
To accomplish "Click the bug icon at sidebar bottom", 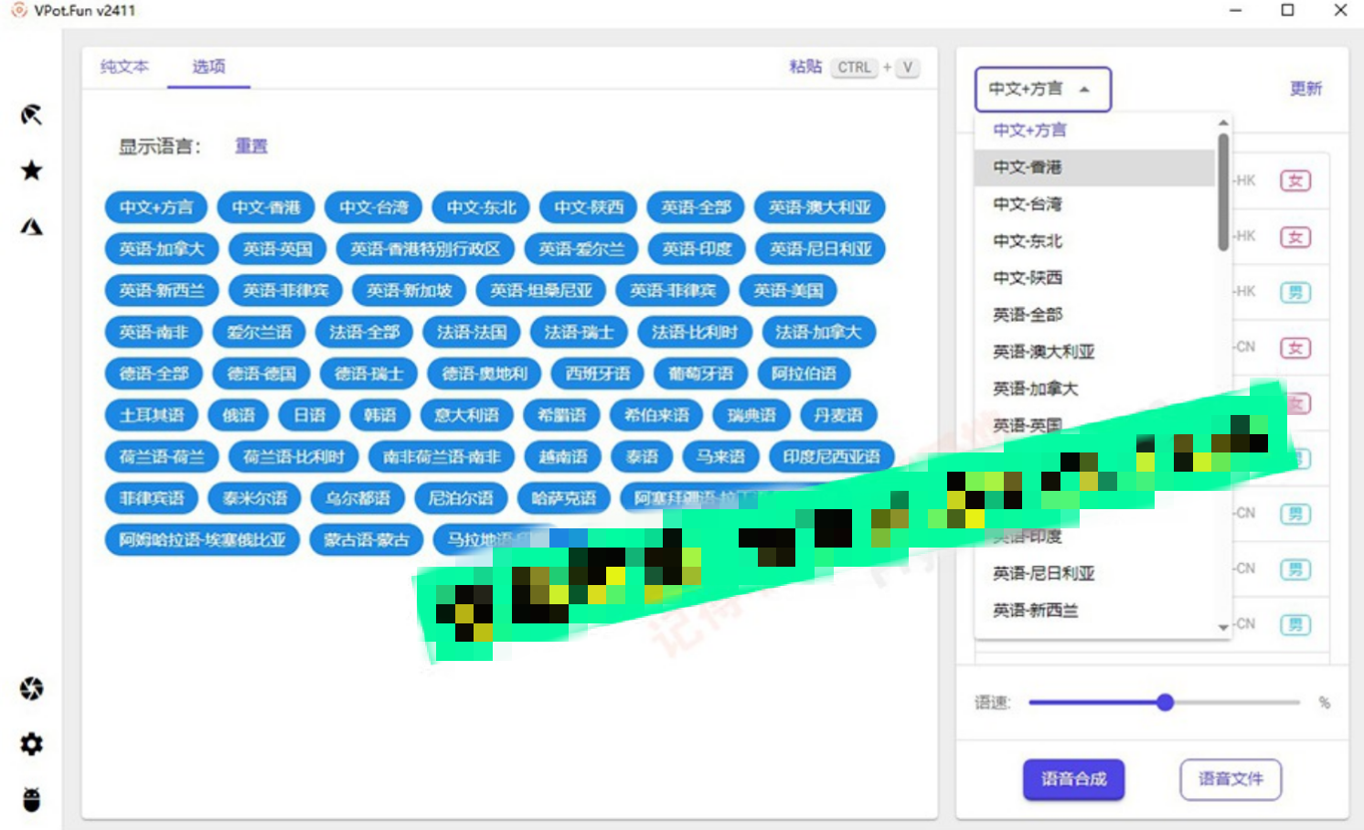I will [32, 800].
